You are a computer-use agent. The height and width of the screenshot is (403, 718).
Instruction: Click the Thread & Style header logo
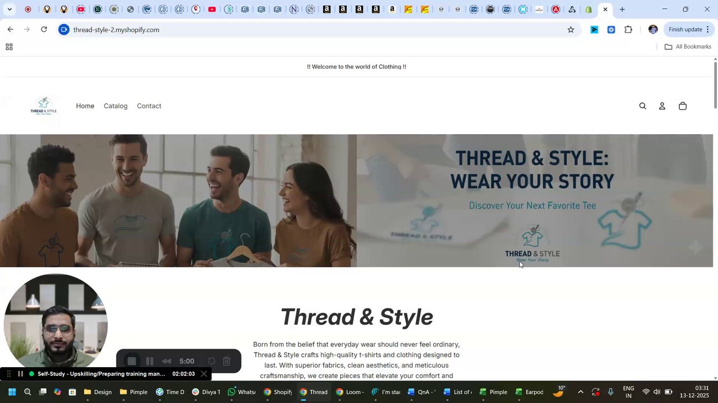(x=44, y=106)
